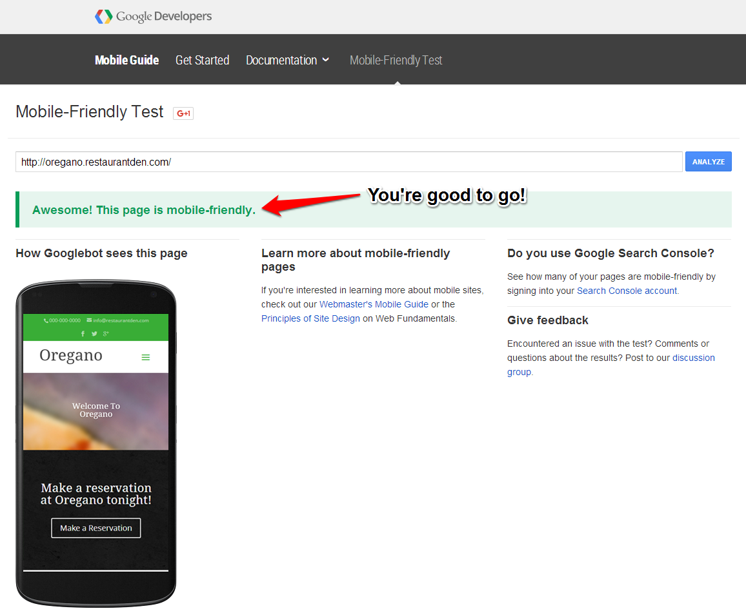This screenshot has height=611, width=746.
Task: Click the Twitter icon in phone preview
Action: (94, 333)
